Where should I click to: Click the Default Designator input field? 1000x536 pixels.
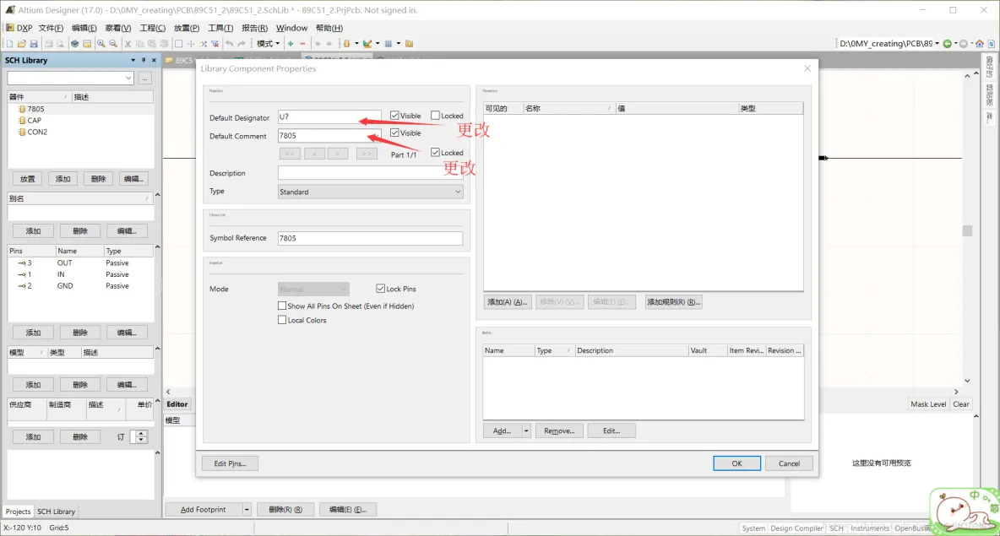[329, 116]
